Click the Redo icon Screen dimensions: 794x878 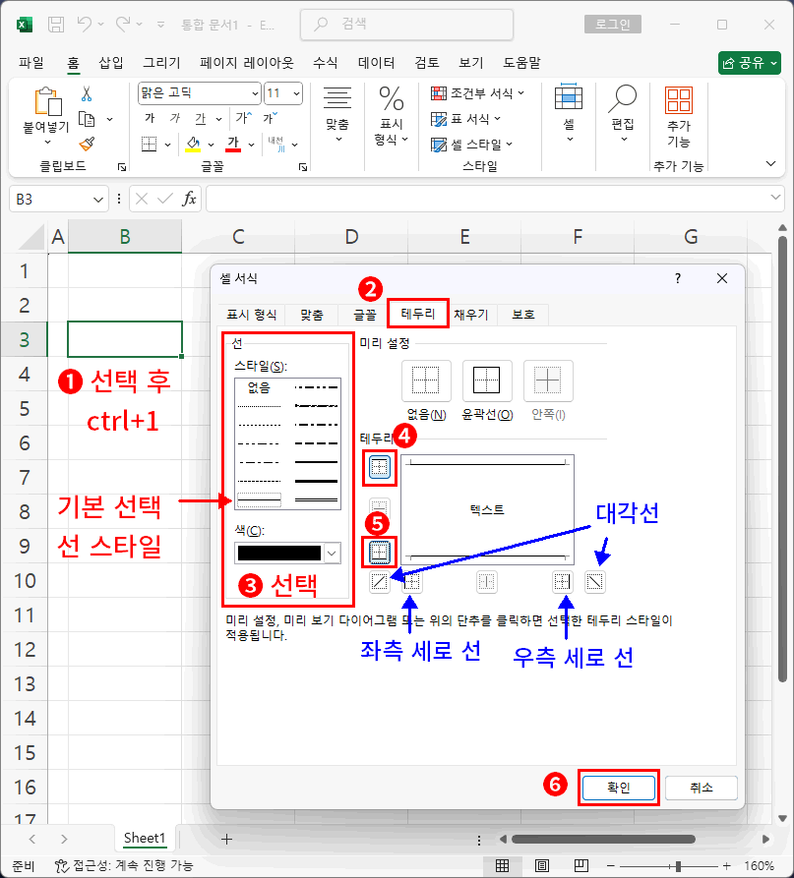click(x=123, y=24)
